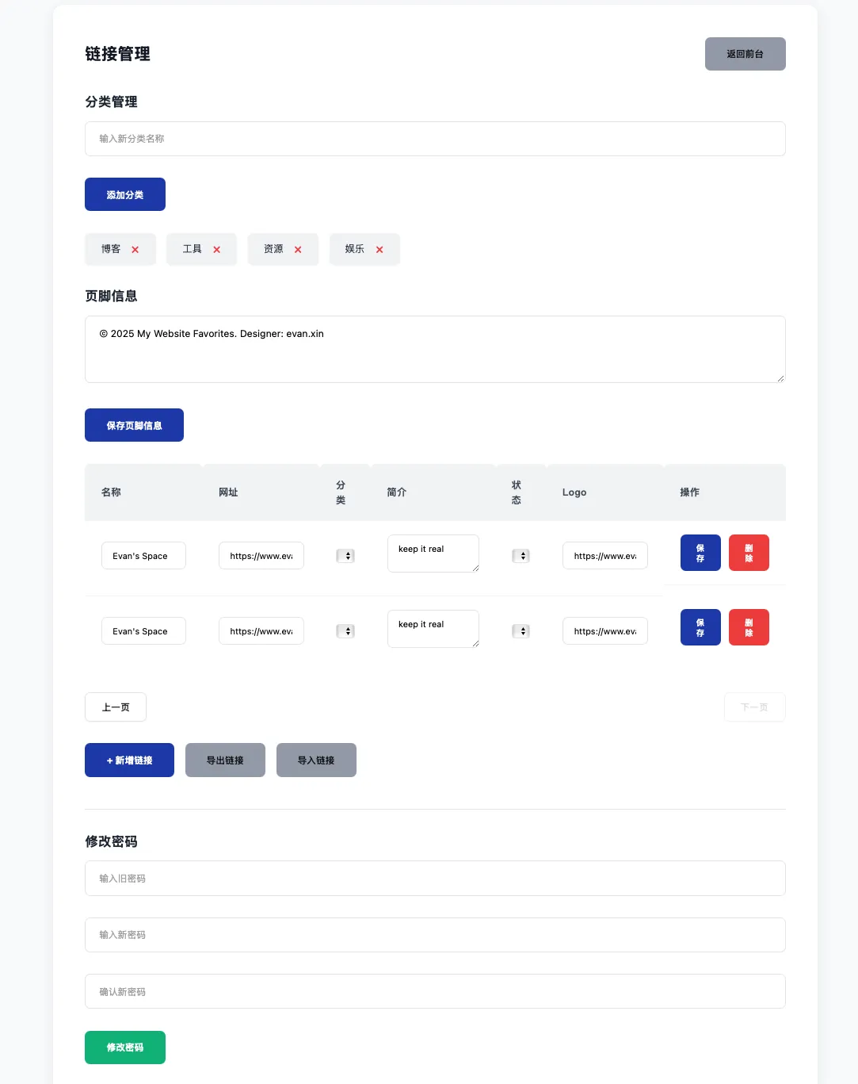Save the first link row
The image size is (858, 1084).
[x=700, y=553]
